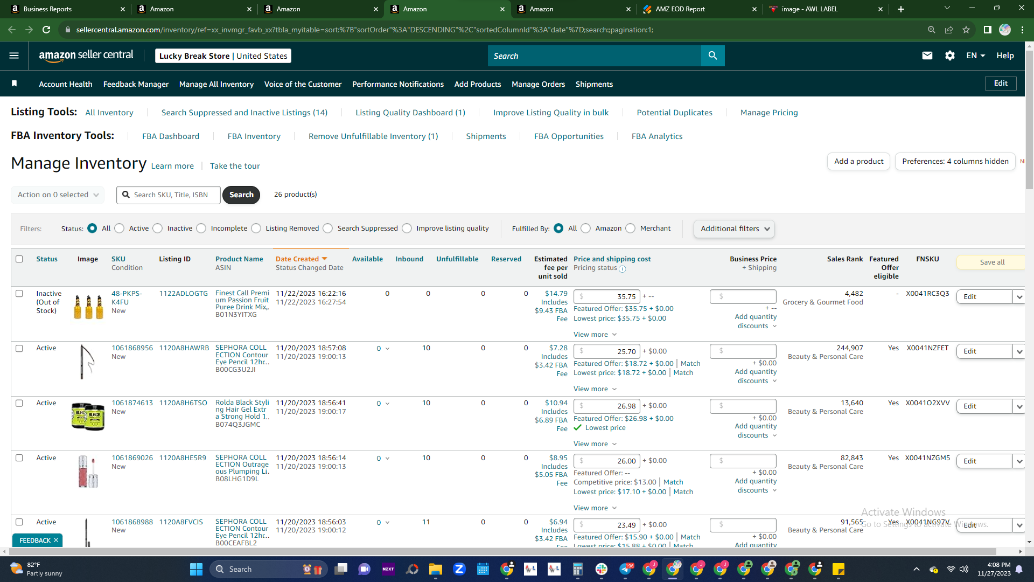Open Edit dropdown arrow for X0041O2XVV row
Screen dimensions: 1034x582
point(1019,406)
